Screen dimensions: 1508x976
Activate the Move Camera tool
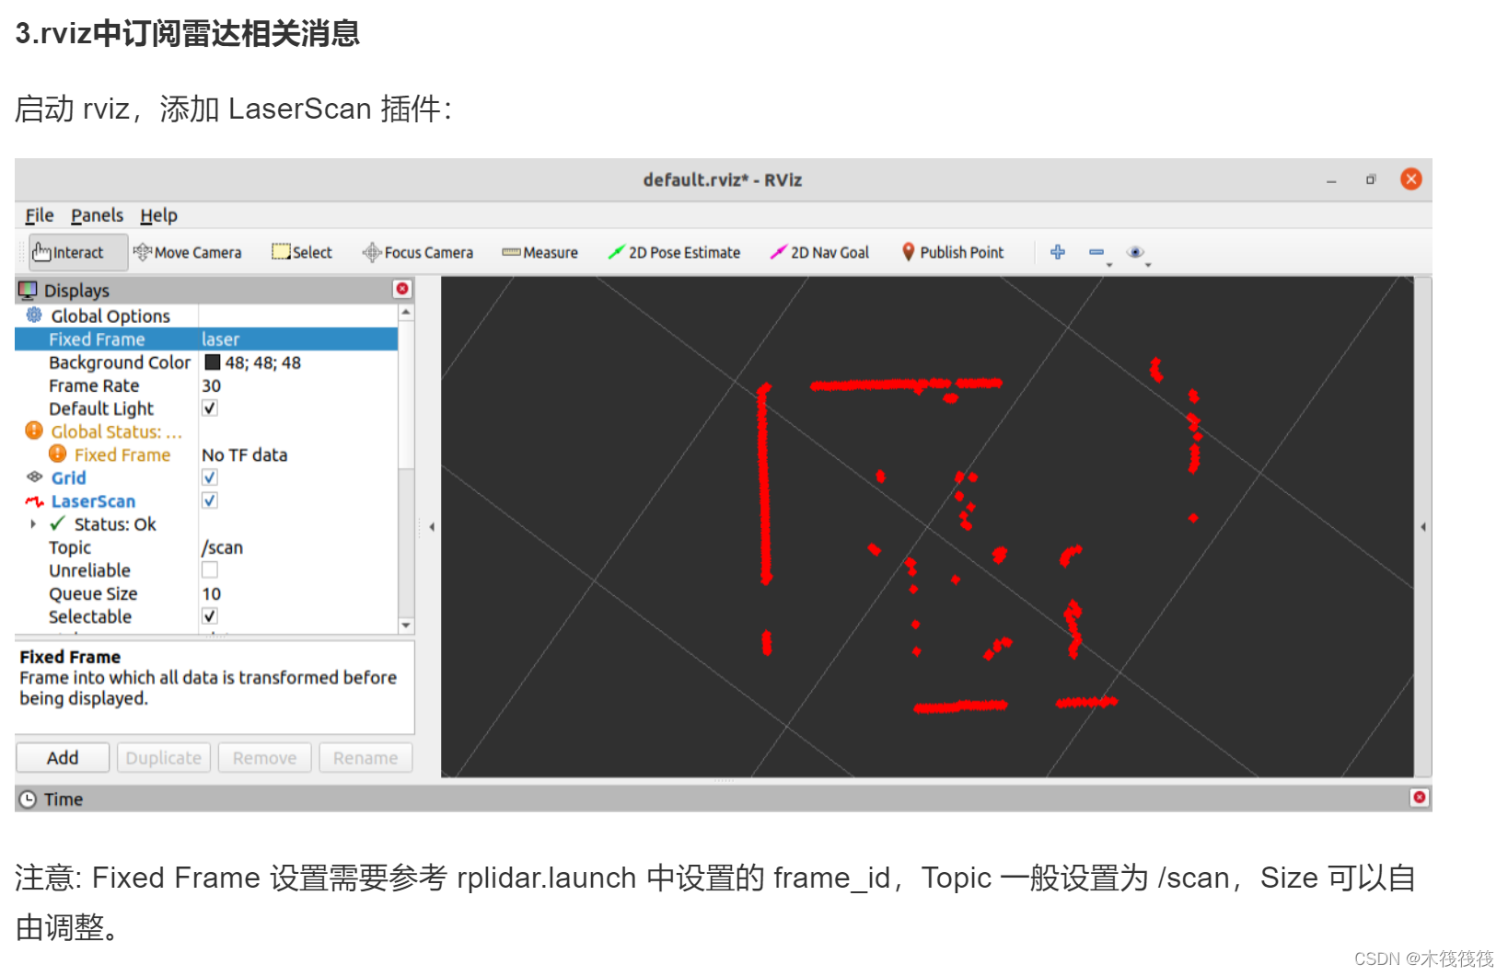pyautogui.click(x=187, y=252)
